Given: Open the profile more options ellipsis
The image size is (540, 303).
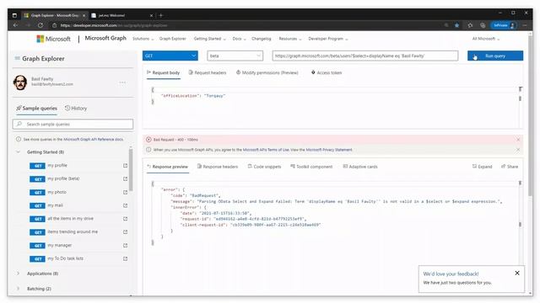Looking at the screenshot, I should [x=122, y=82].
